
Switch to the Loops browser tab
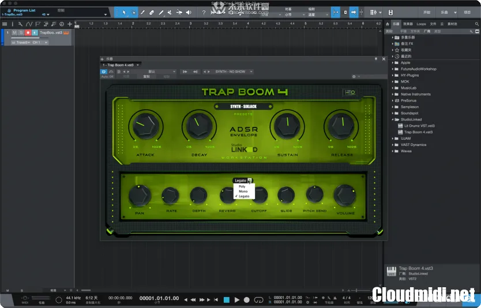(421, 24)
